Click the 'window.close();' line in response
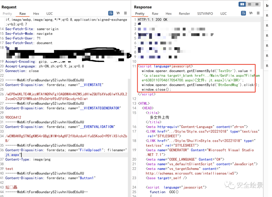 (x=156, y=90)
